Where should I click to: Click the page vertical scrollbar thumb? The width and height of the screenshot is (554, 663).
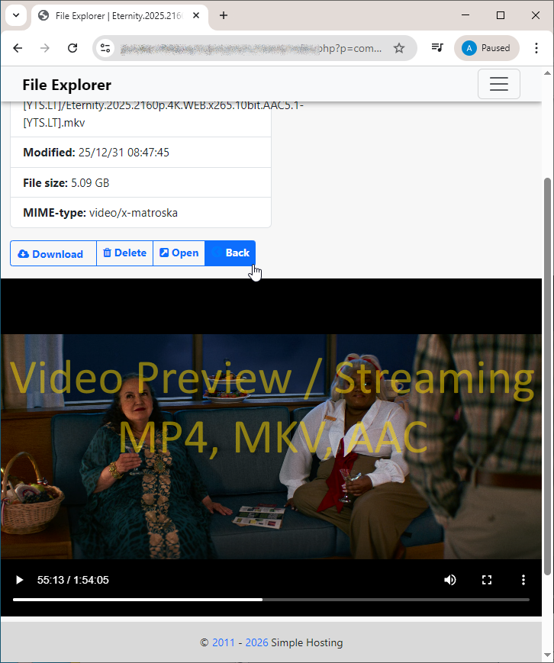click(548, 376)
